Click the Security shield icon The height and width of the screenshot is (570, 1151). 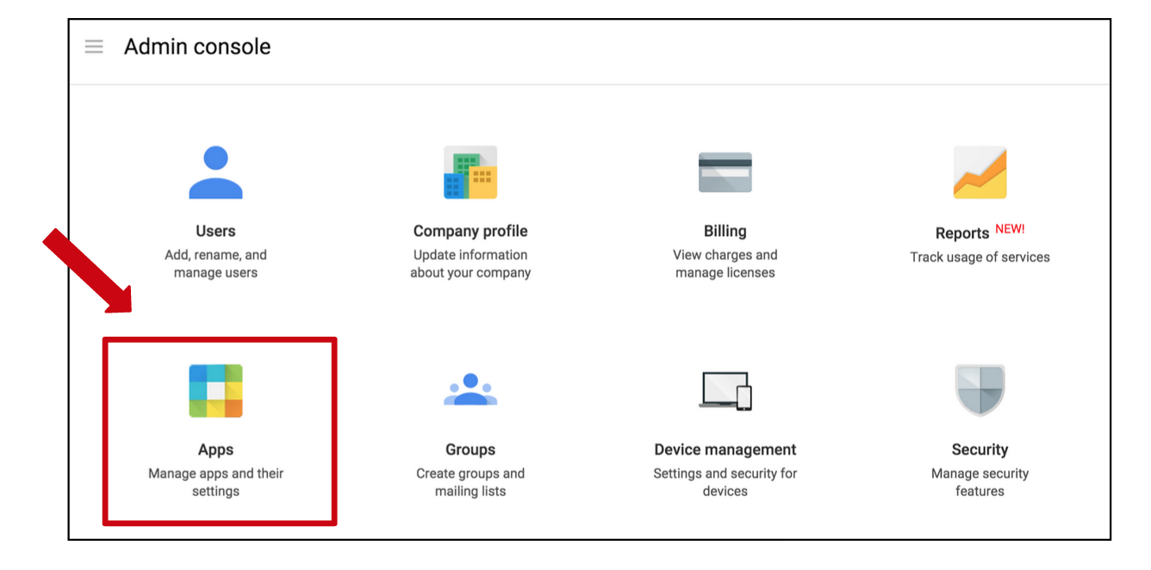(x=980, y=391)
